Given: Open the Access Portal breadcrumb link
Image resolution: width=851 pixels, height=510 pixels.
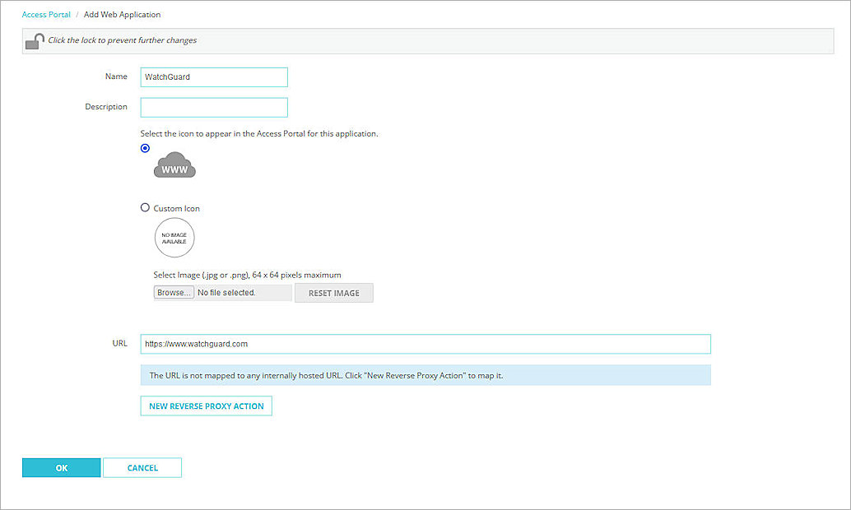Looking at the screenshot, I should (46, 14).
